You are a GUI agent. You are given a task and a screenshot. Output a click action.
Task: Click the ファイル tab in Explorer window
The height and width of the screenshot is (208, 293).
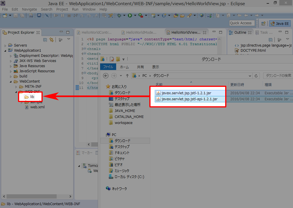click(x=108, y=67)
